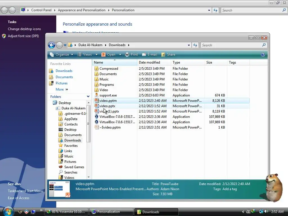Open Ease of Access link
This screenshot has width=288, height=216.
tap(18, 198)
